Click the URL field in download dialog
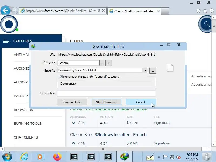The width and height of the screenshot is (216, 162). pyautogui.click(x=106, y=55)
